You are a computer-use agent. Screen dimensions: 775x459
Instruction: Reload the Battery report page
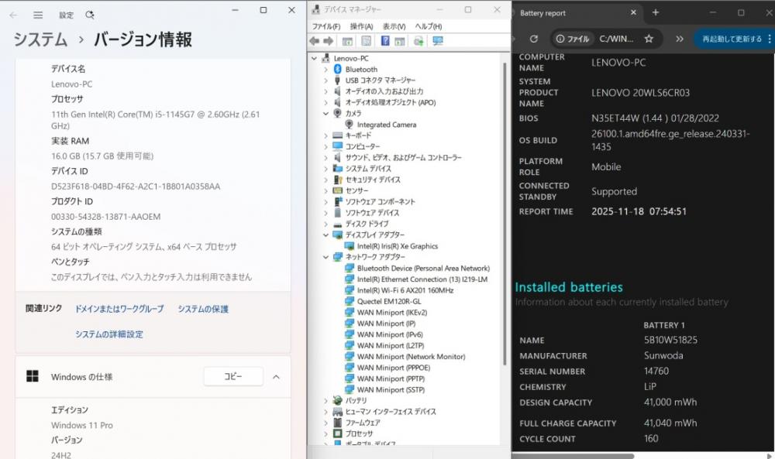(533, 39)
